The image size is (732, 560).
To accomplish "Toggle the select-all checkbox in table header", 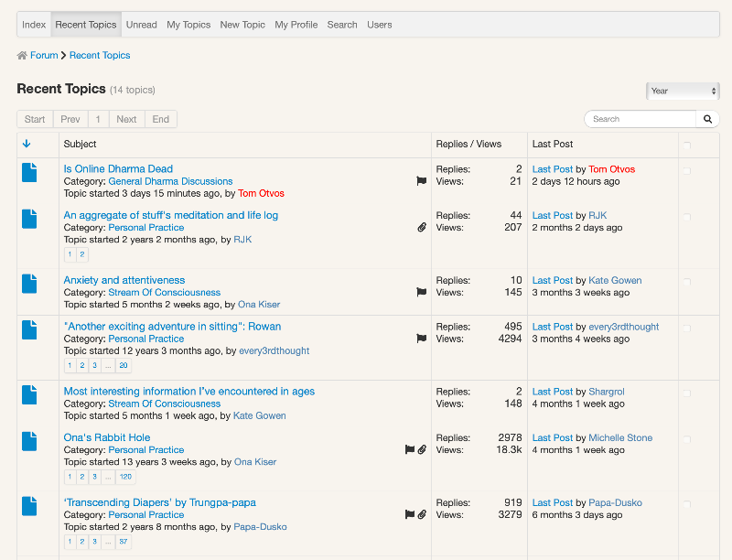I will (687, 145).
